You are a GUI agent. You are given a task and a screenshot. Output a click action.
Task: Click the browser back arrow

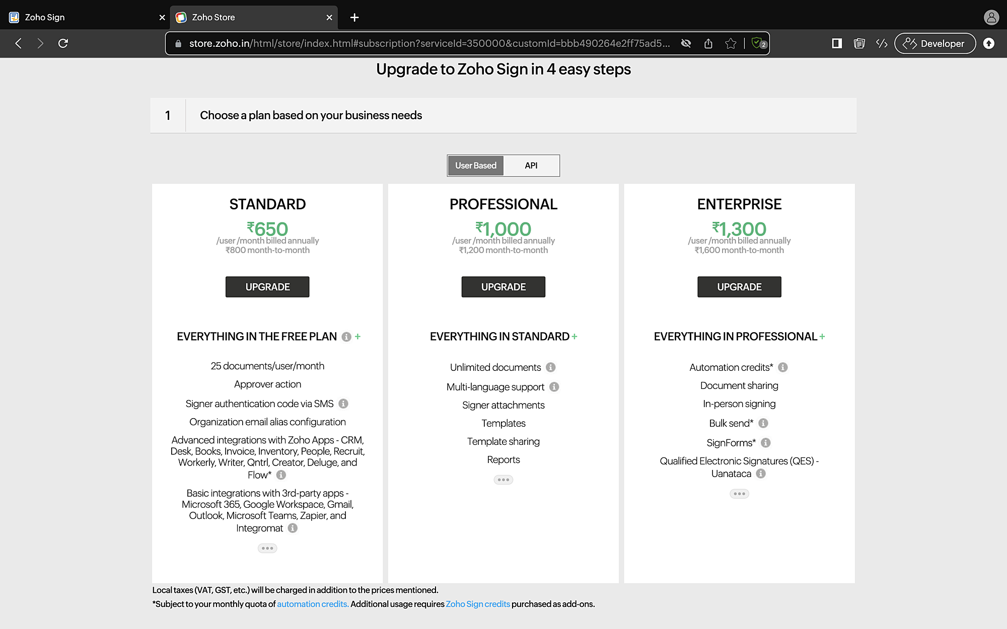(18, 43)
